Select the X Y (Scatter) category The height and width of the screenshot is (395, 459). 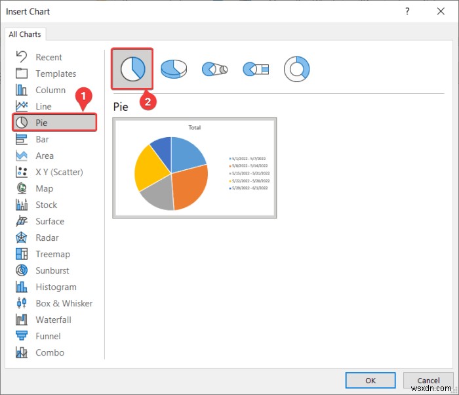(x=59, y=172)
